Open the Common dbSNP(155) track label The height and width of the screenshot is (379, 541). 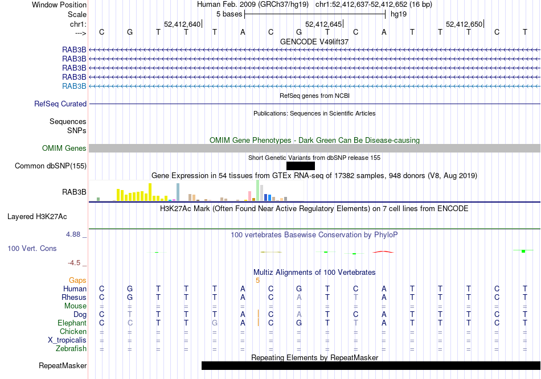click(x=50, y=166)
